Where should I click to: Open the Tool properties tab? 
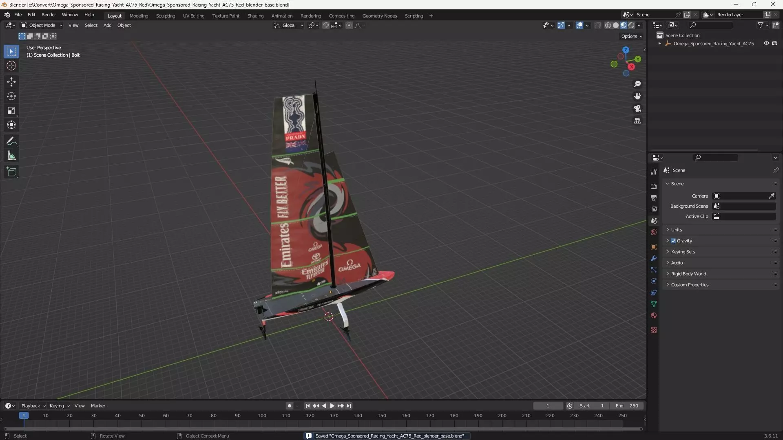(654, 172)
